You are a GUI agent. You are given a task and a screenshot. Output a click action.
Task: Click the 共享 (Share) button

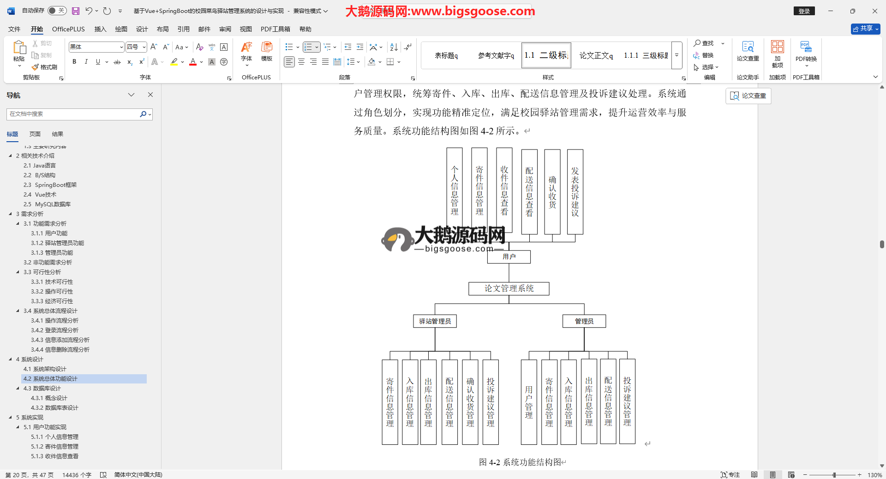(865, 29)
